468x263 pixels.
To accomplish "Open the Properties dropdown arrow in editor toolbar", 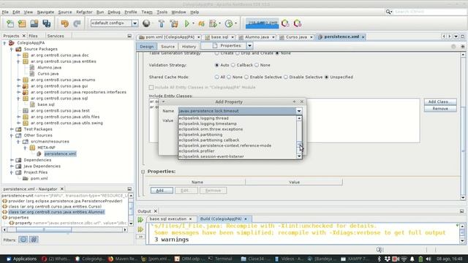I will pos(249,45).
